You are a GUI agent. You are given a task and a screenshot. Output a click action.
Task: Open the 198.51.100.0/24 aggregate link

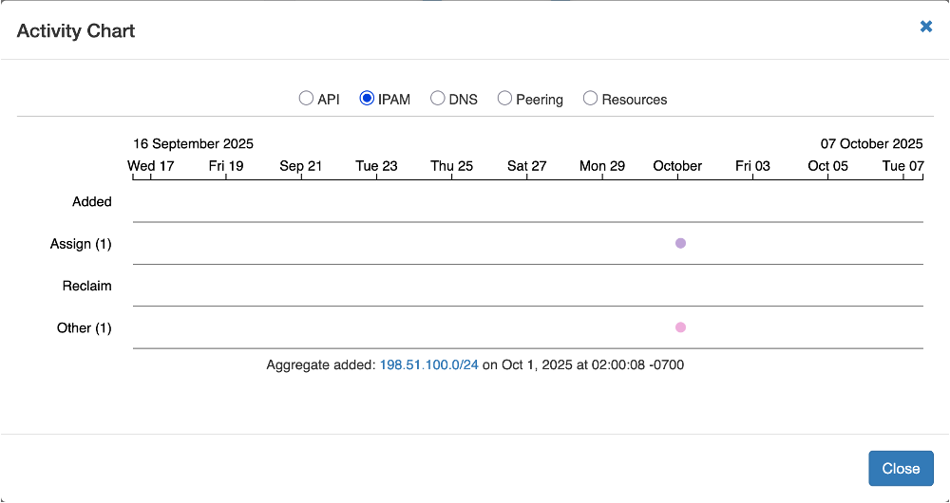tap(428, 364)
